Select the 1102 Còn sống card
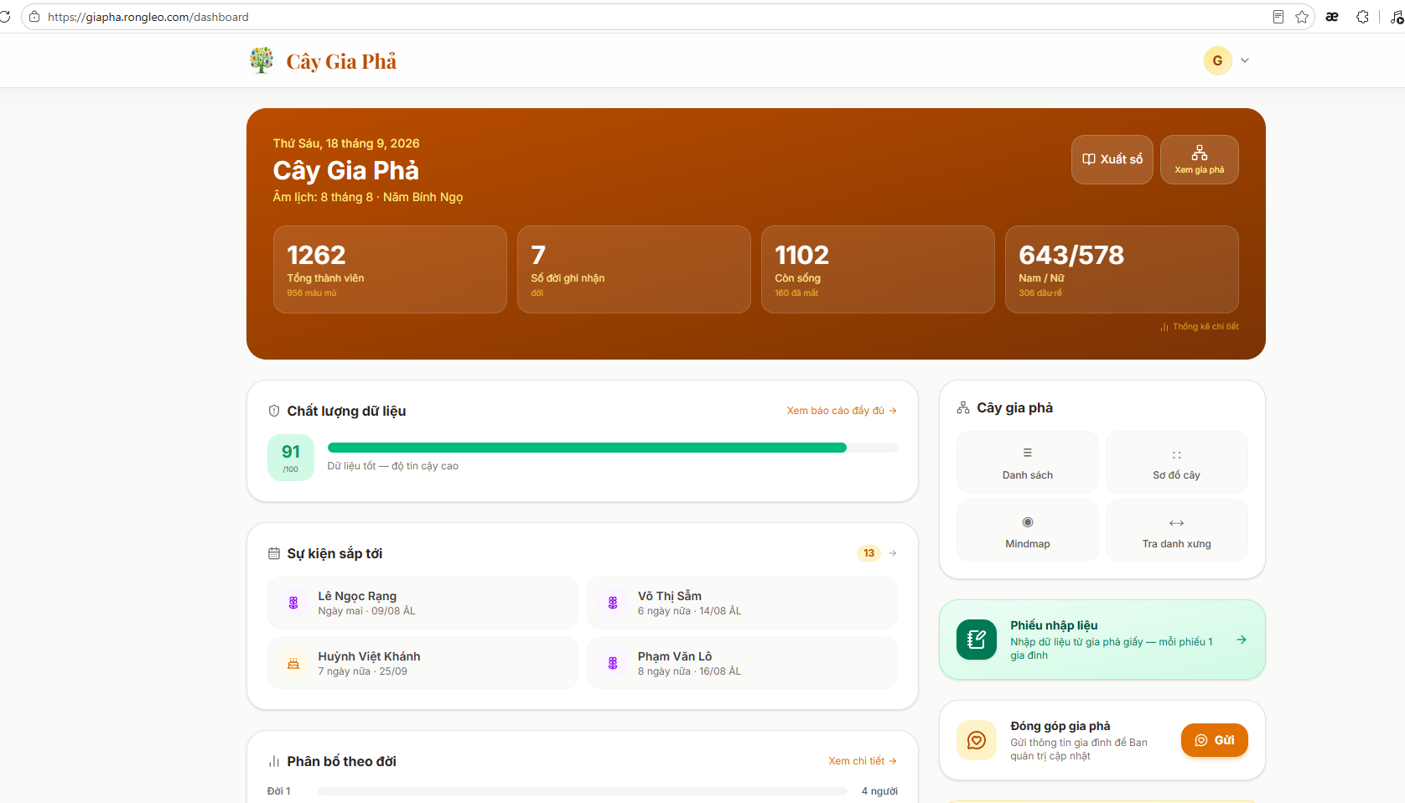This screenshot has width=1405, height=803. (x=878, y=269)
